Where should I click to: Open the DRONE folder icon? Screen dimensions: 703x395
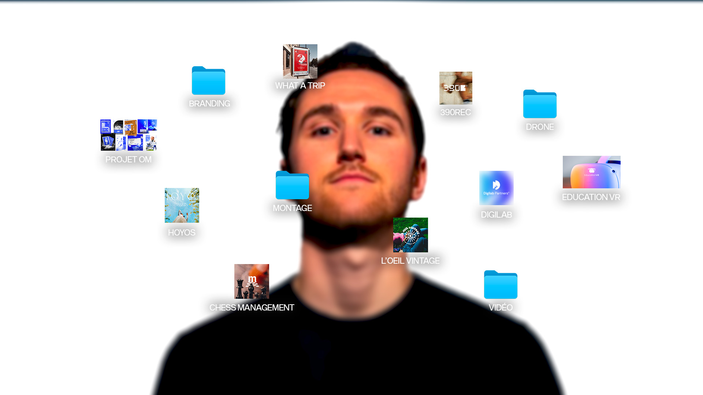pos(540,104)
